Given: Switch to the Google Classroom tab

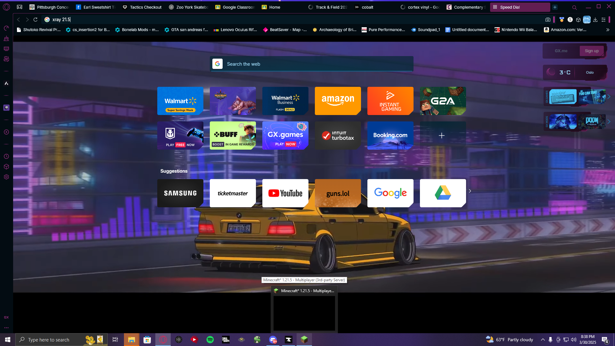Looking at the screenshot, I should pyautogui.click(x=235, y=7).
